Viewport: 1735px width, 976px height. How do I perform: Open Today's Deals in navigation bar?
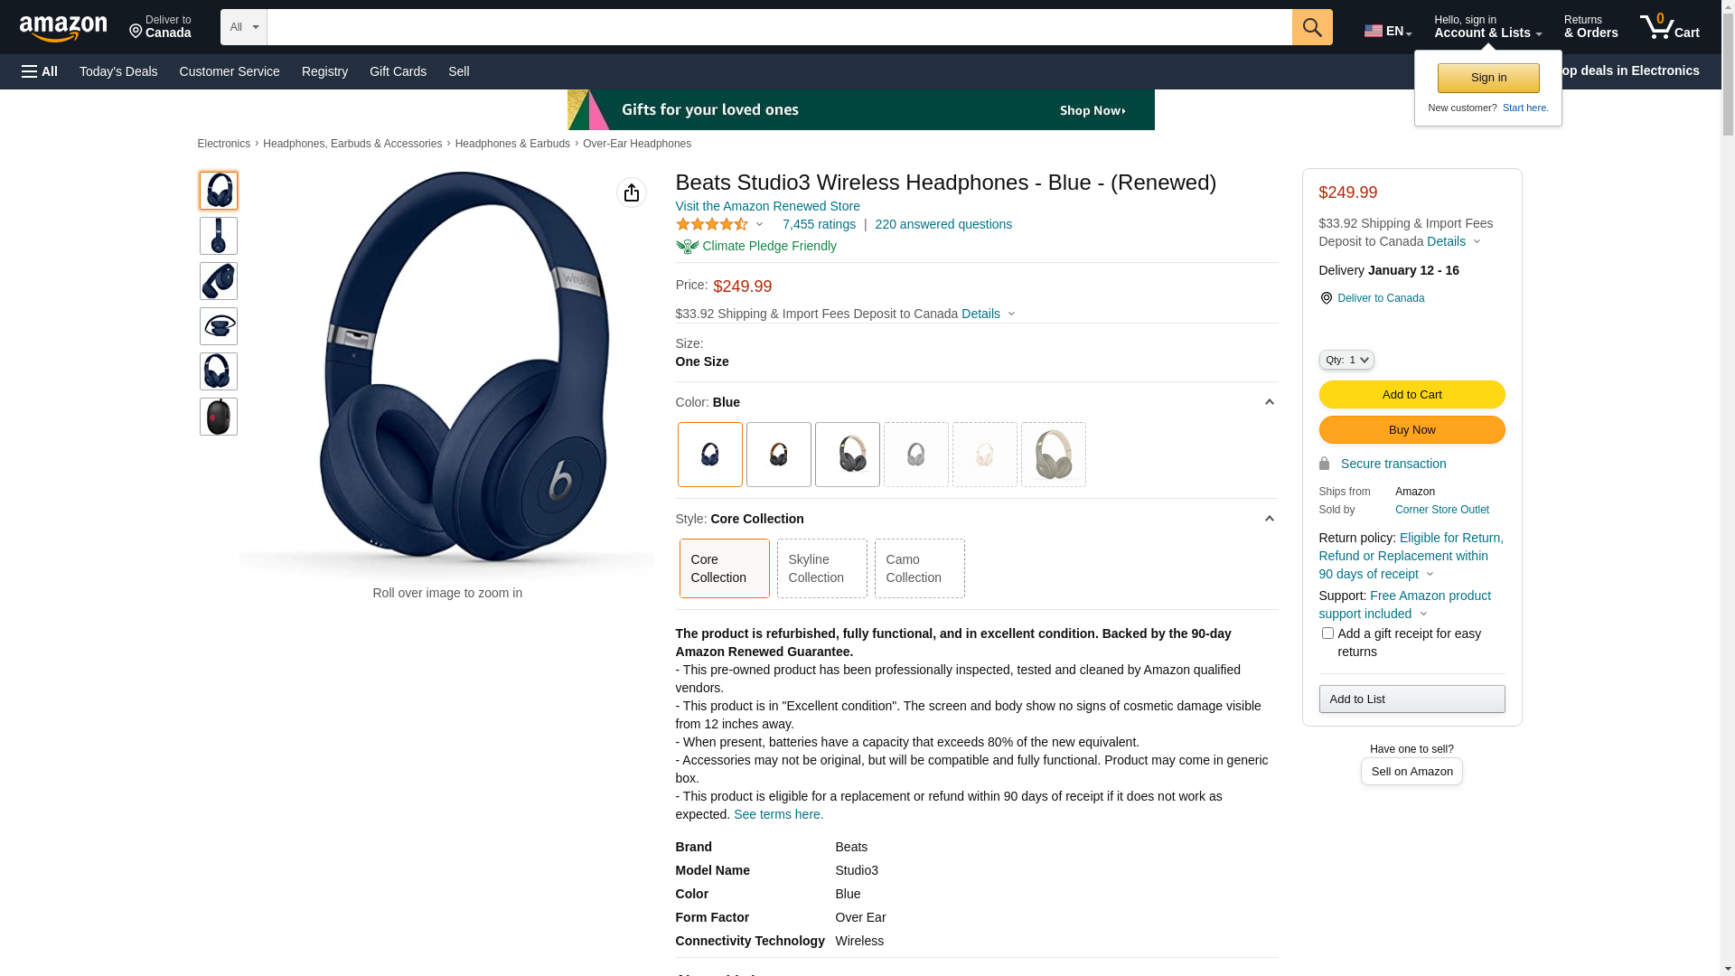click(x=118, y=71)
